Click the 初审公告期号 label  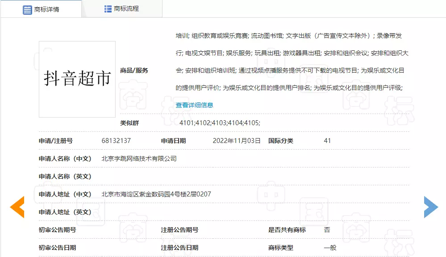point(58,230)
